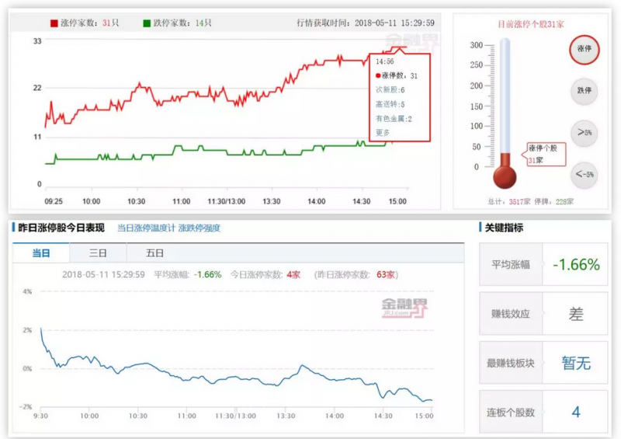Click the >5% circular filter button
The image size is (621, 439).
click(x=584, y=133)
